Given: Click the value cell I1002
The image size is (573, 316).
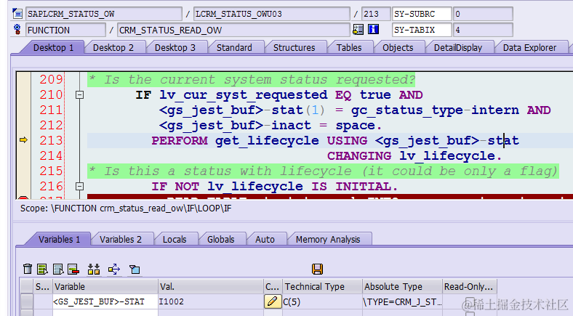Looking at the screenshot, I should point(210,301).
